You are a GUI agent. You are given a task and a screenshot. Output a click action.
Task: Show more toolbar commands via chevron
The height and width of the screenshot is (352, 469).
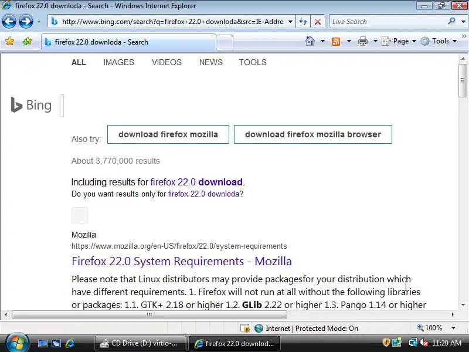click(464, 36)
